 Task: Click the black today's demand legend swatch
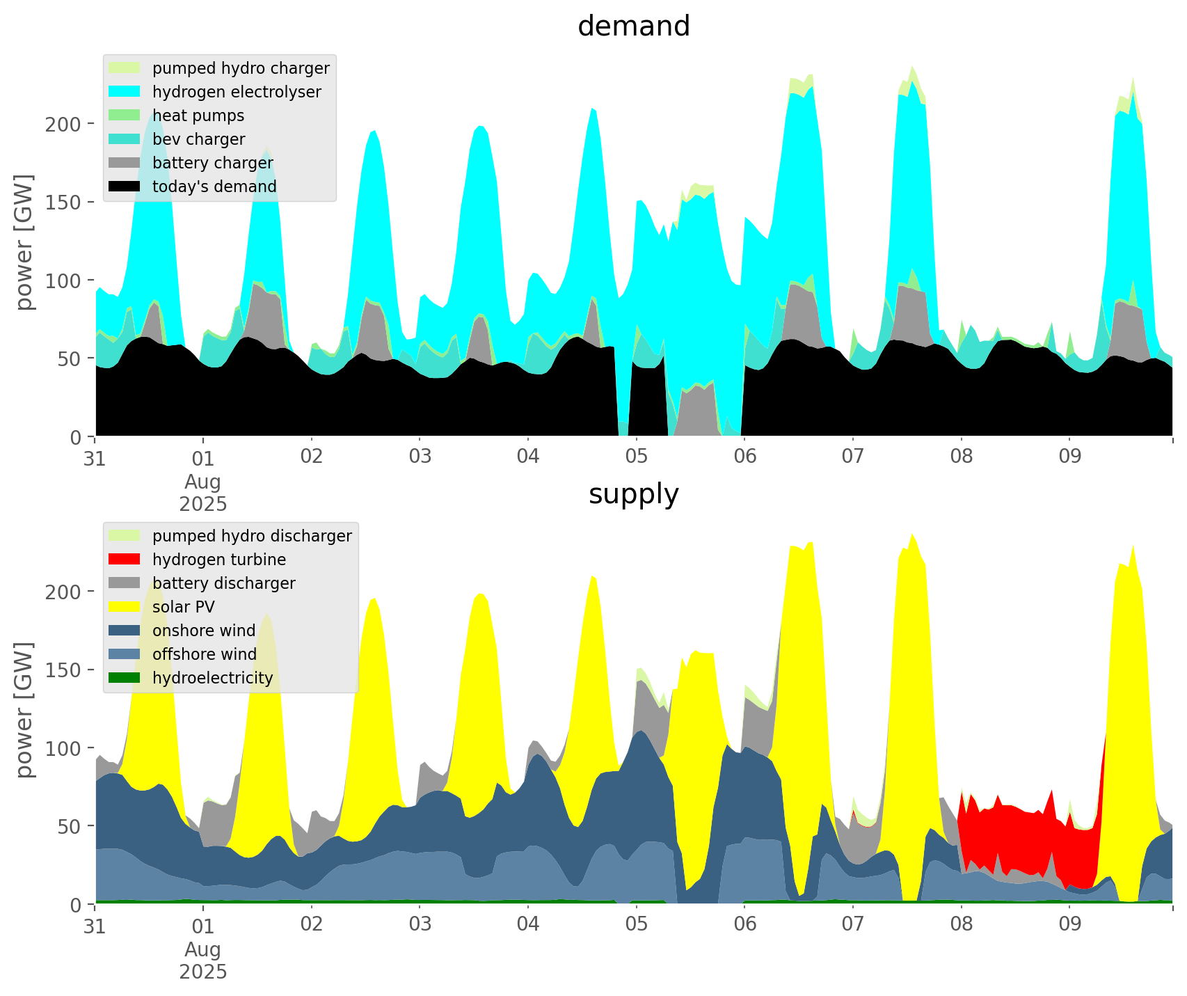tap(125, 187)
